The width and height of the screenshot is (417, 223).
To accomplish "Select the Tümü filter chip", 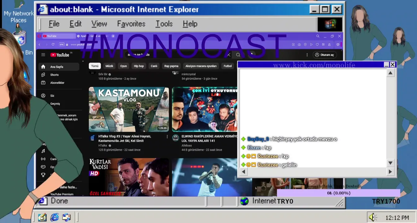I will pyautogui.click(x=95, y=66).
